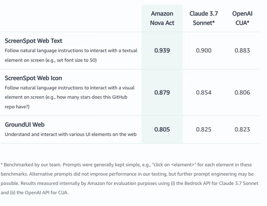Image resolution: width=267 pixels, height=206 pixels.
Task: Select the 0.825 GroundUI score
Action: click(204, 129)
